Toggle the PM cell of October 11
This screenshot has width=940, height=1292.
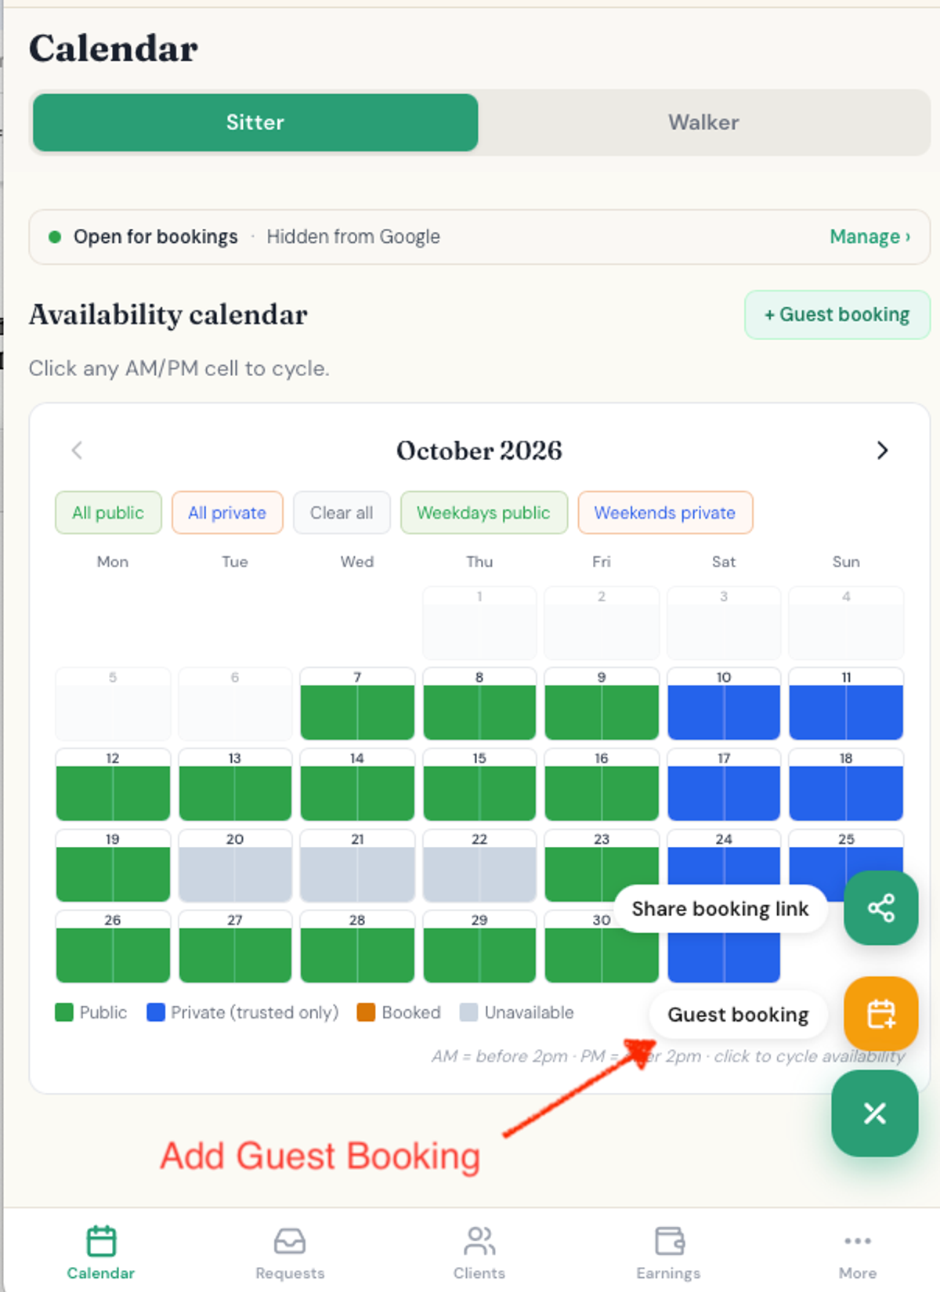(x=874, y=712)
